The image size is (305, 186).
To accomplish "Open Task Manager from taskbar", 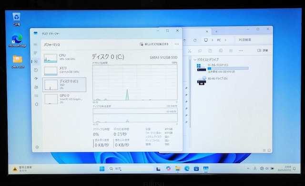I will (x=206, y=168).
